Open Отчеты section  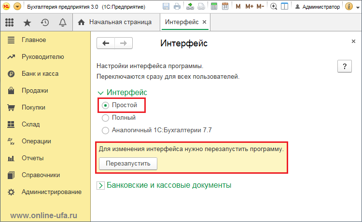point(45,158)
